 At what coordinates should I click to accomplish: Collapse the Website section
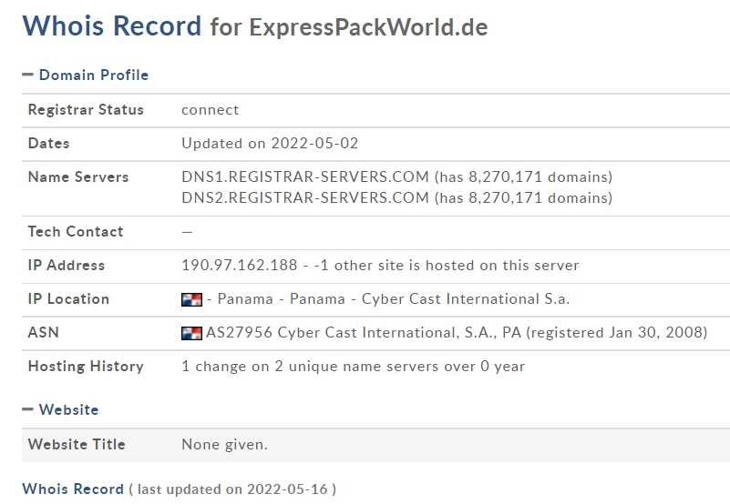point(27,409)
